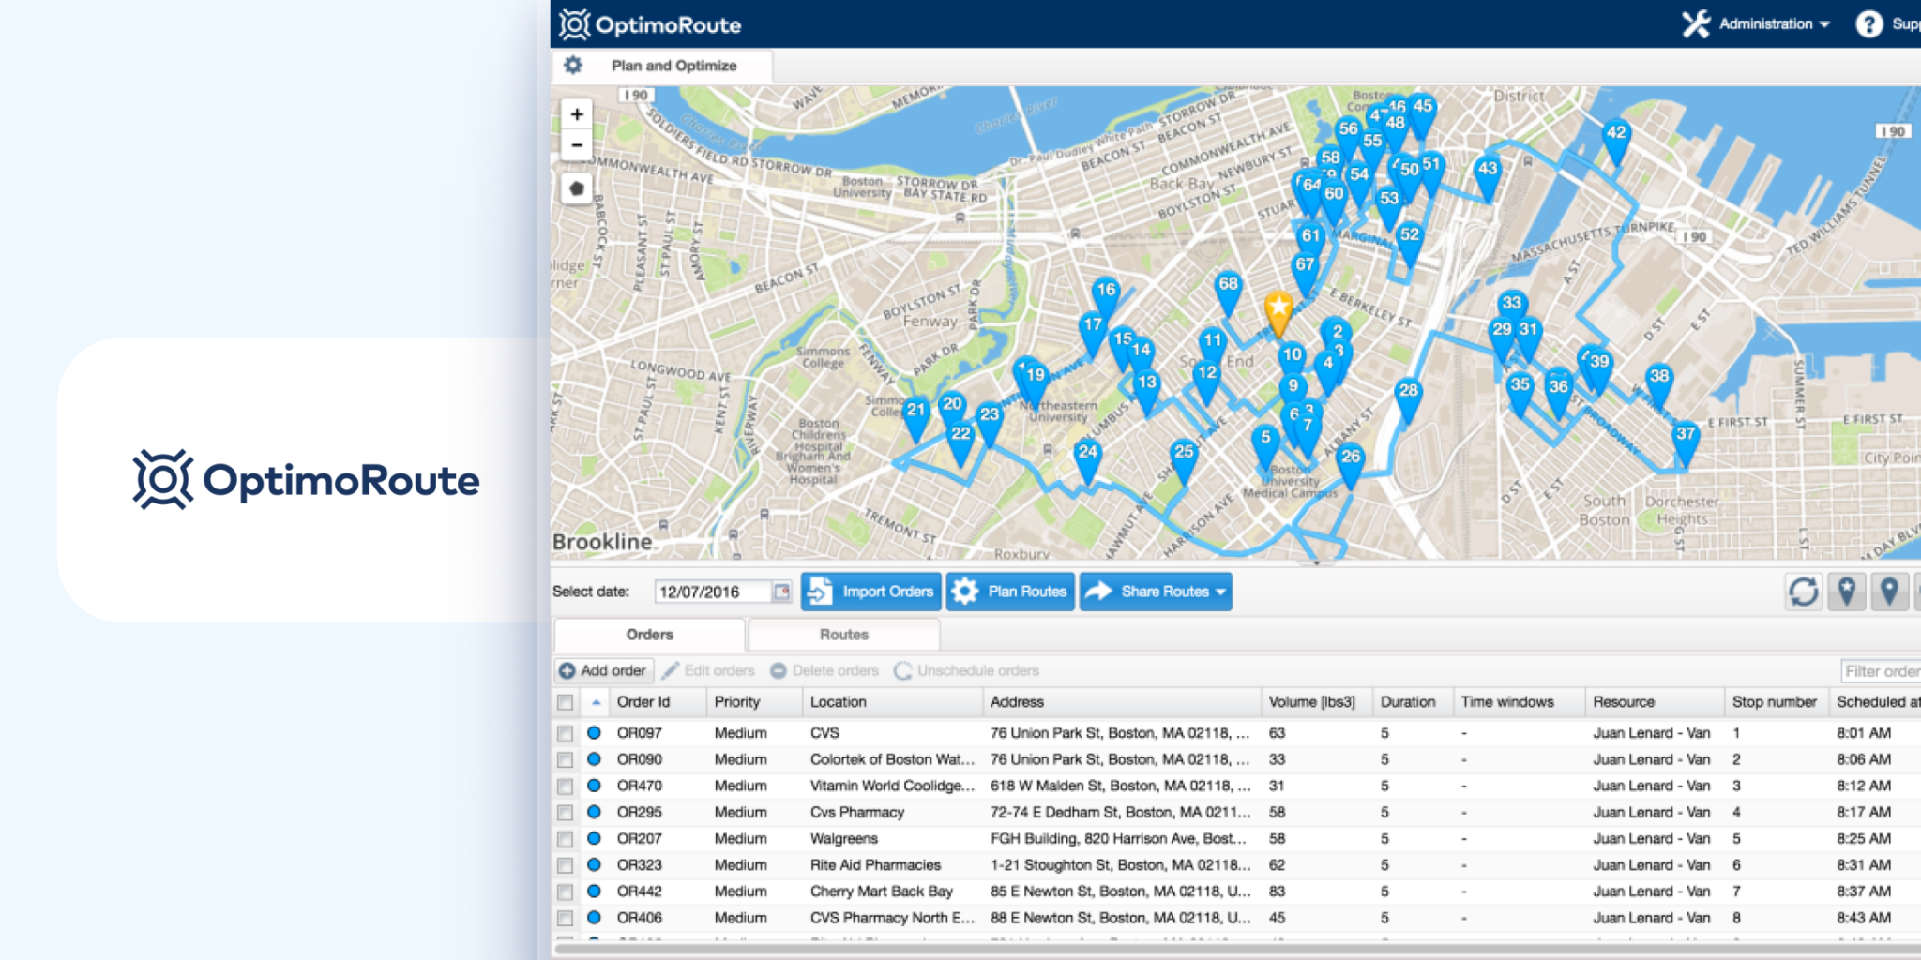Open the calendar date picker icon
1921x960 pixels.
(x=781, y=592)
